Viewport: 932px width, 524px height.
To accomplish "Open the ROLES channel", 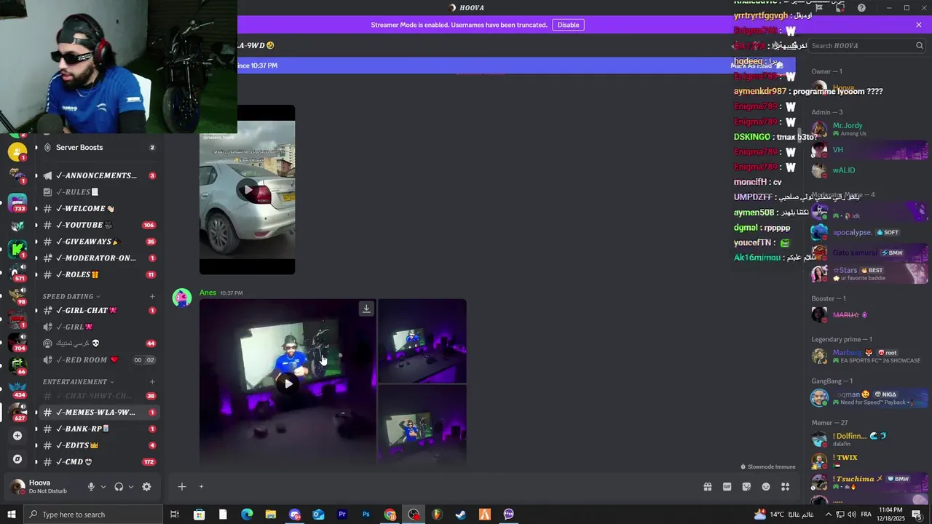I will [x=98, y=274].
